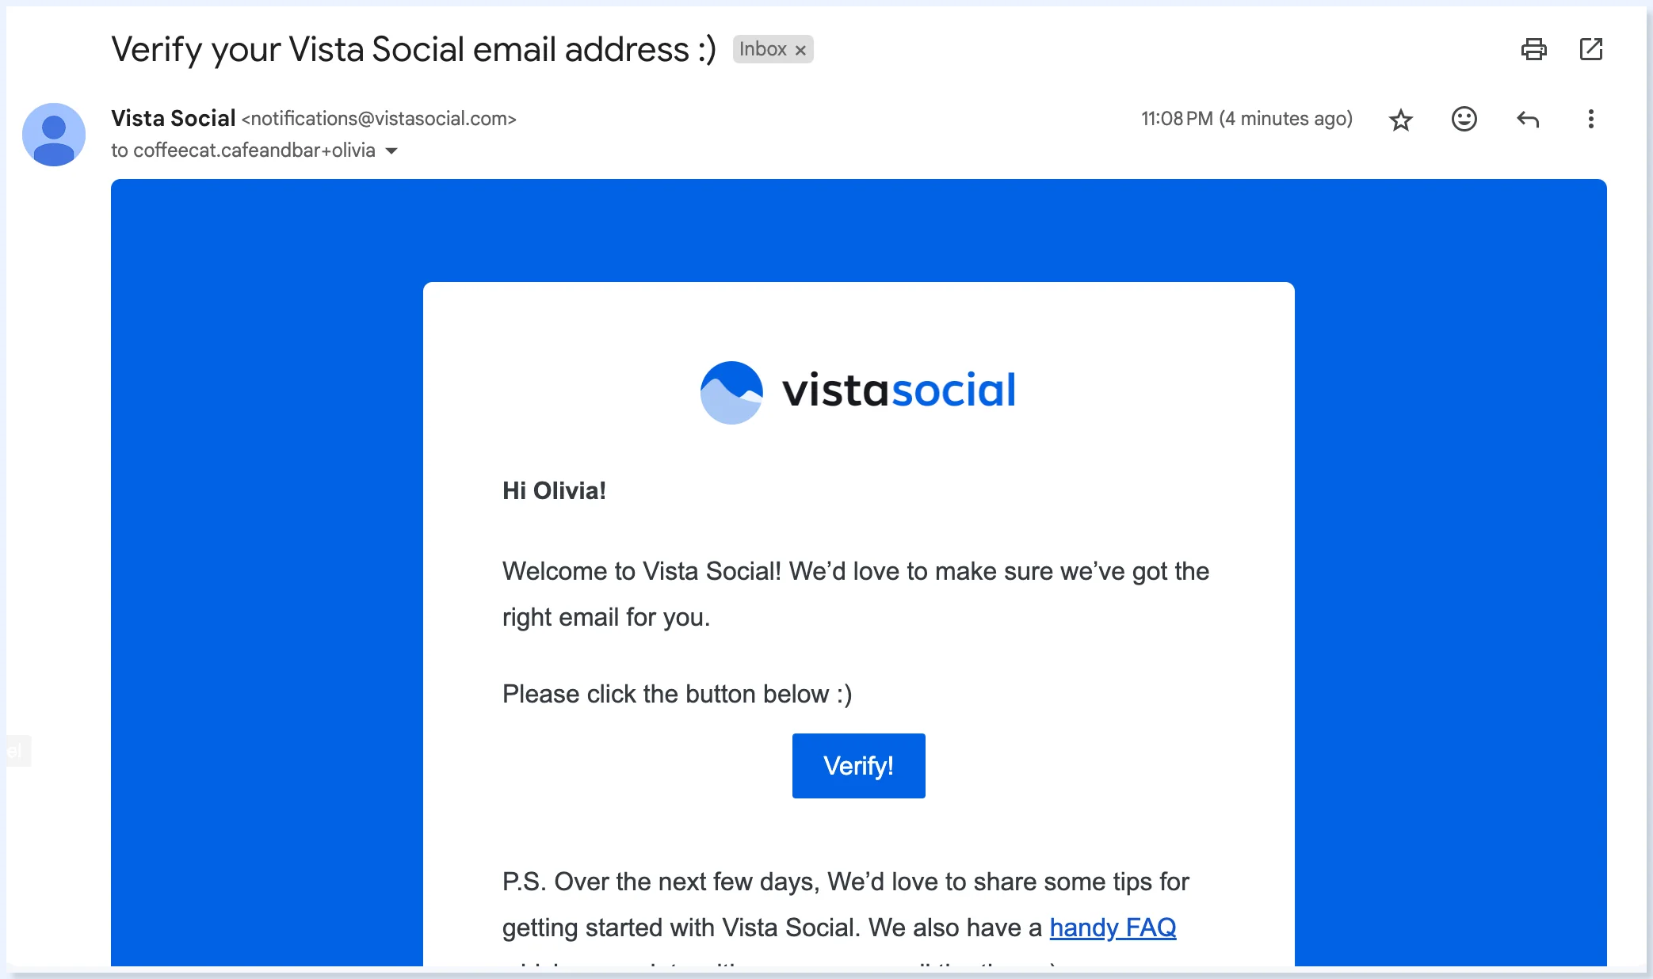Click the blue Verify! button
Screen dimensions: 1653x979
pyautogui.click(x=858, y=765)
